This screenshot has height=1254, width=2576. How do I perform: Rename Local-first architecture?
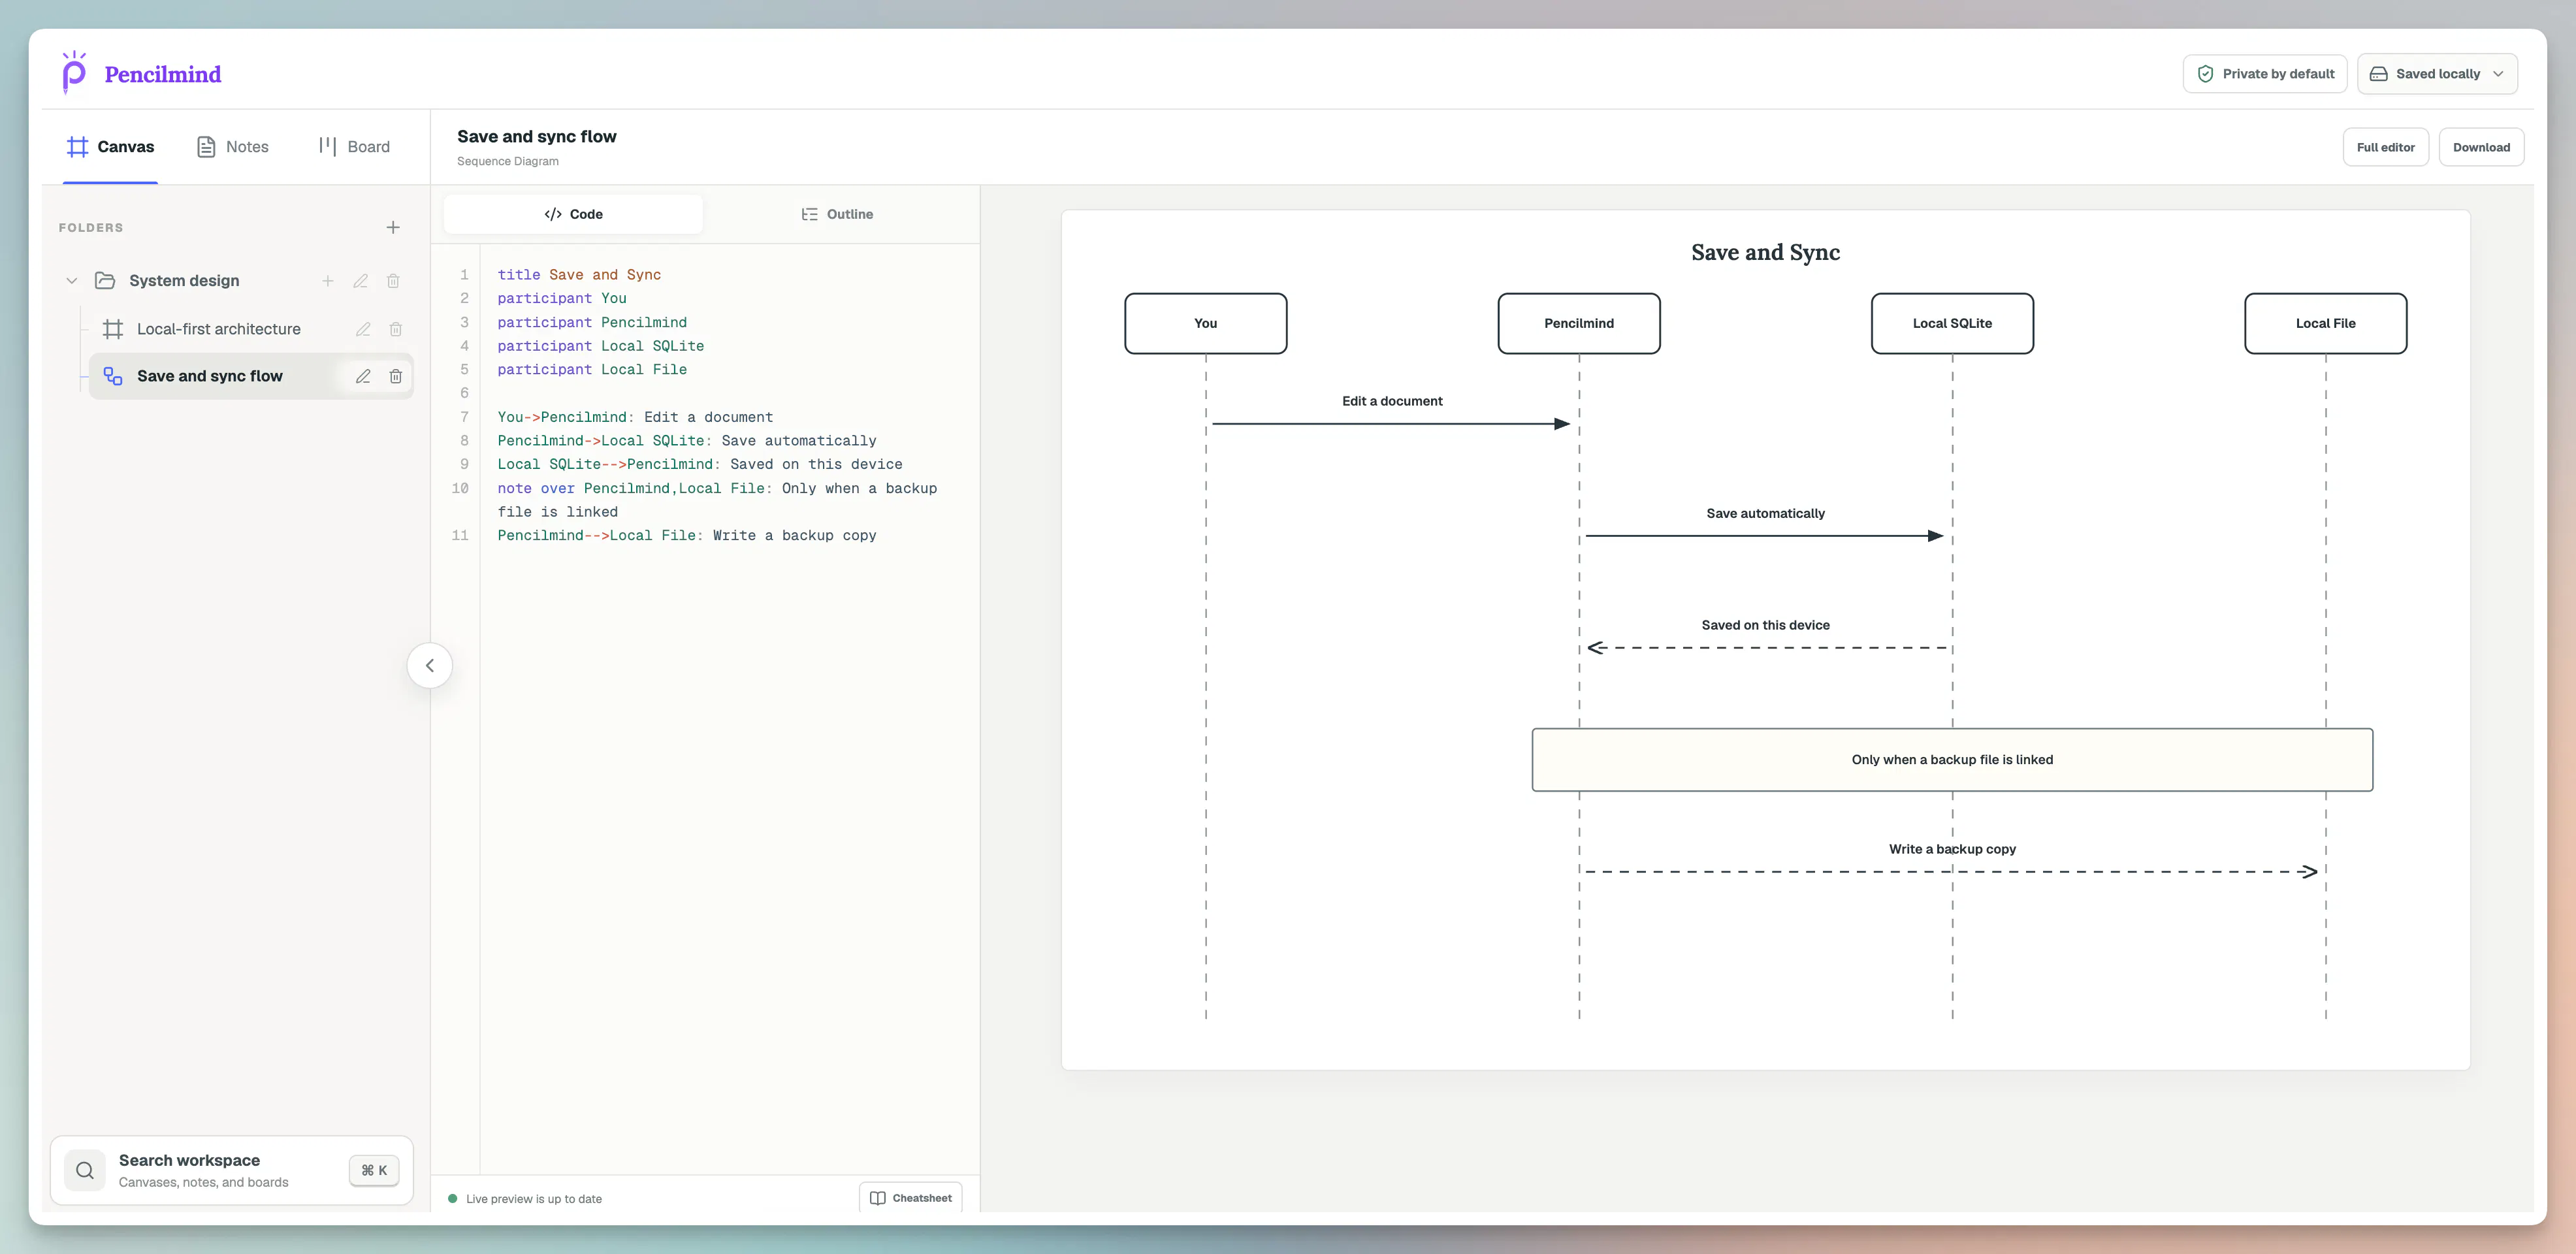coord(363,329)
